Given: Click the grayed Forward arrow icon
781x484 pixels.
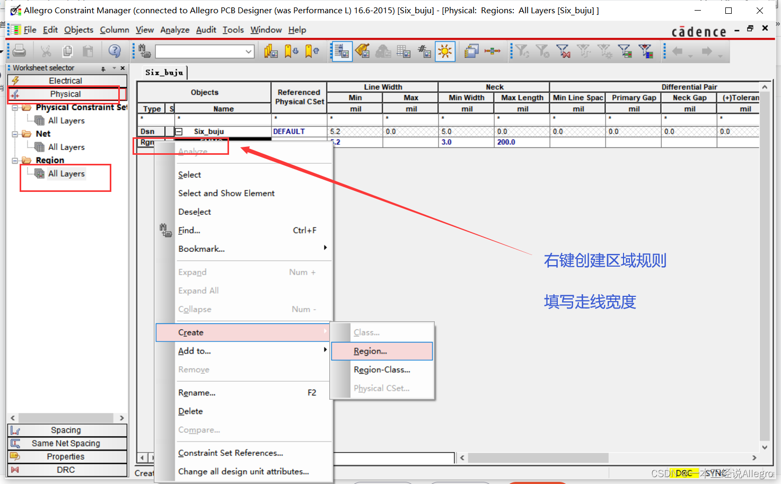Looking at the screenshot, I should point(707,51).
